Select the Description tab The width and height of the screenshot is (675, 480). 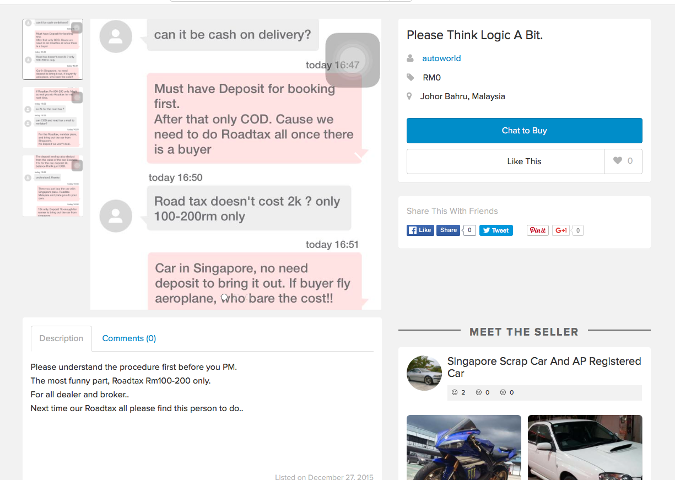click(61, 338)
